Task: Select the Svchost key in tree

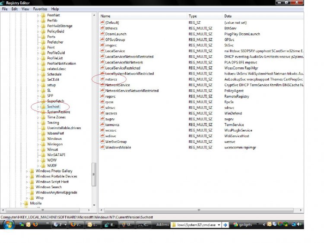Action: click(53, 107)
